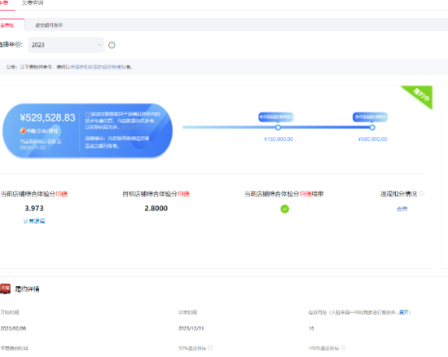The width and height of the screenshot is (448, 357).
Task: Click the ¥150,000.00 progress bar marker
Action: tap(278, 127)
